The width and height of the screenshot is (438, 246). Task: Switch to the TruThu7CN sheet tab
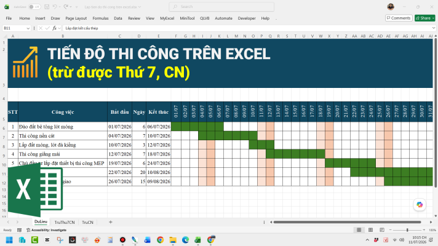click(x=65, y=222)
